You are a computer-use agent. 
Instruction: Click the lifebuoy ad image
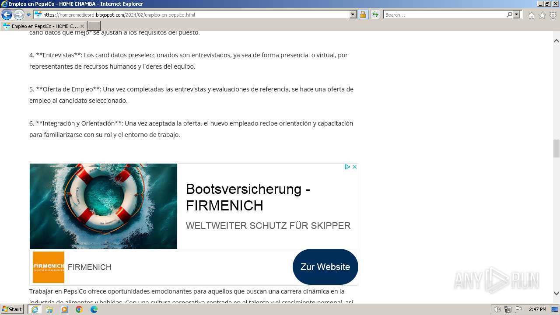coord(103,206)
